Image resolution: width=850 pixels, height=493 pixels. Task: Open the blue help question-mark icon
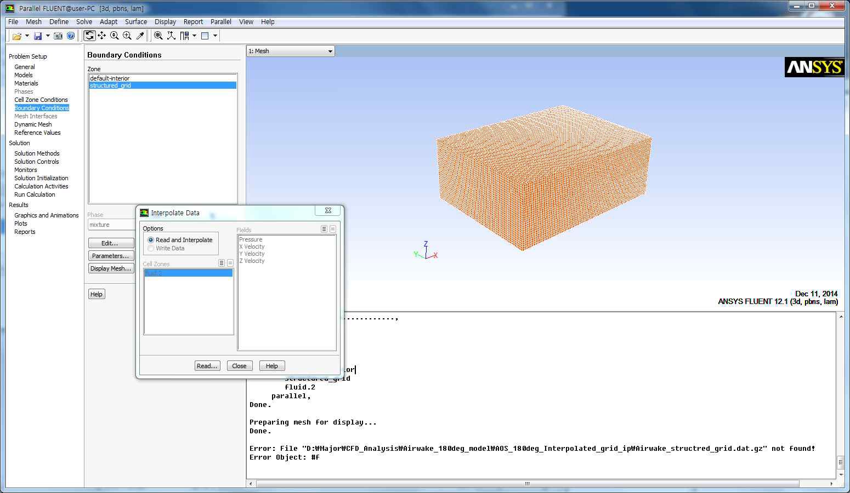[x=71, y=36]
